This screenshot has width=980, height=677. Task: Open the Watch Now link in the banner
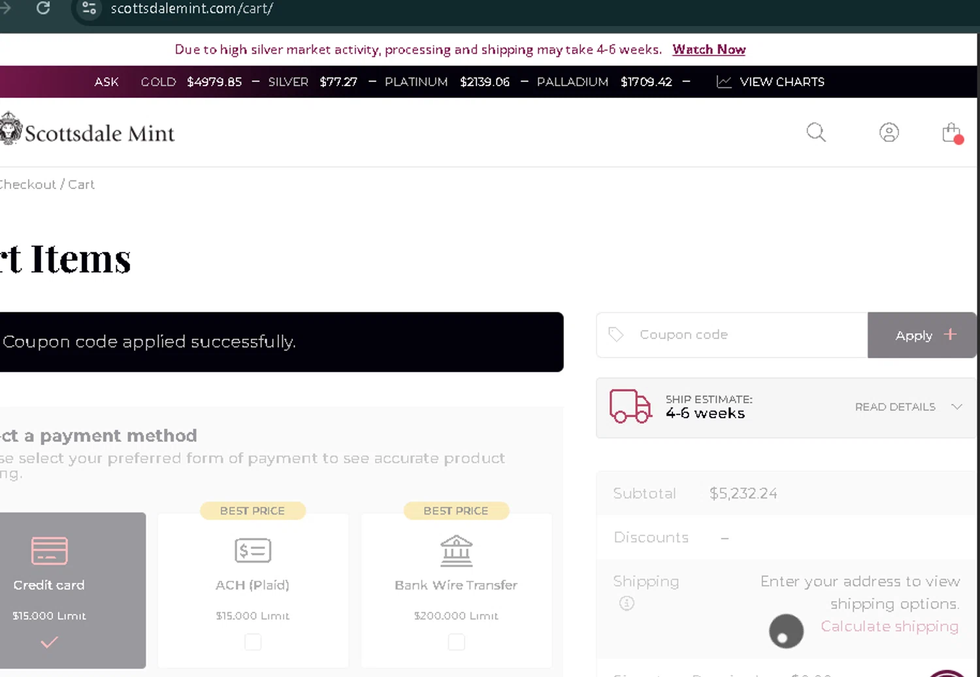coord(709,50)
